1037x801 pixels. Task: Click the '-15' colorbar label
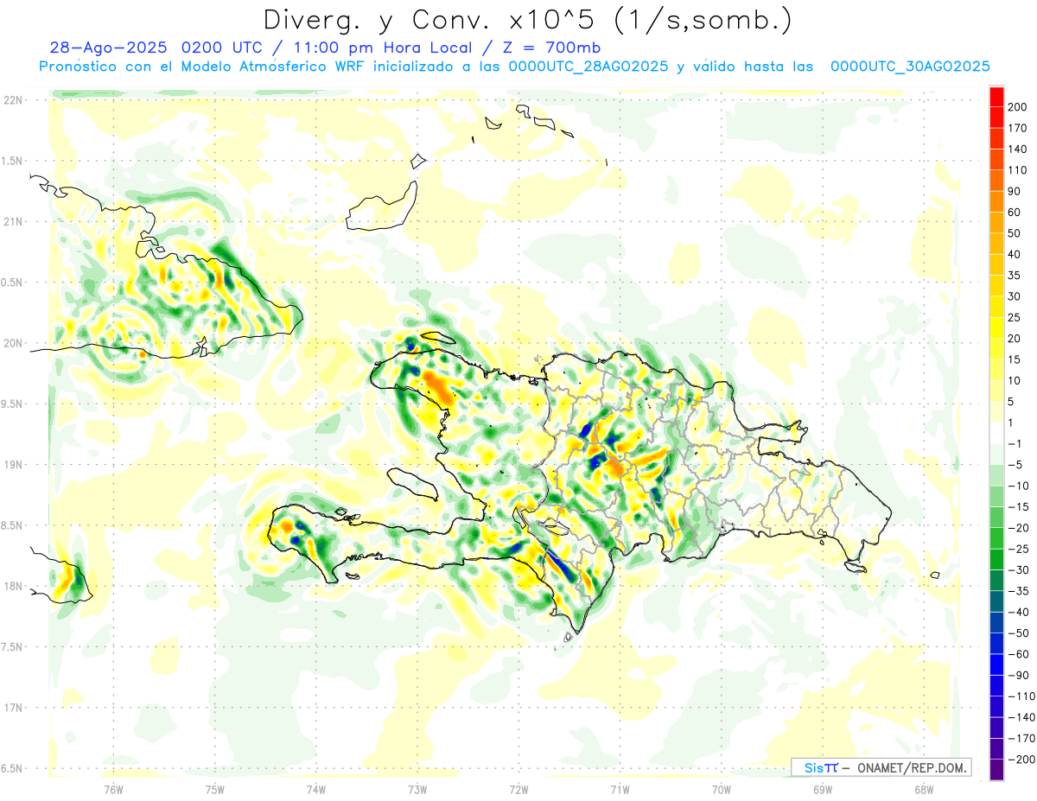(1018, 507)
